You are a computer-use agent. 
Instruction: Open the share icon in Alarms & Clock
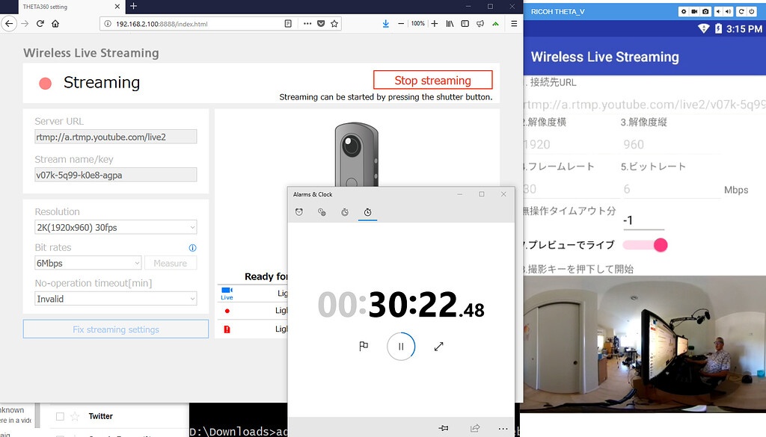click(474, 428)
